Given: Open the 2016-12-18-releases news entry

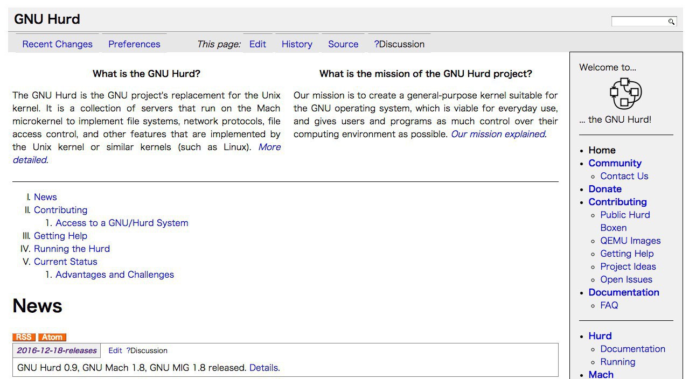Looking at the screenshot, I should pos(57,350).
